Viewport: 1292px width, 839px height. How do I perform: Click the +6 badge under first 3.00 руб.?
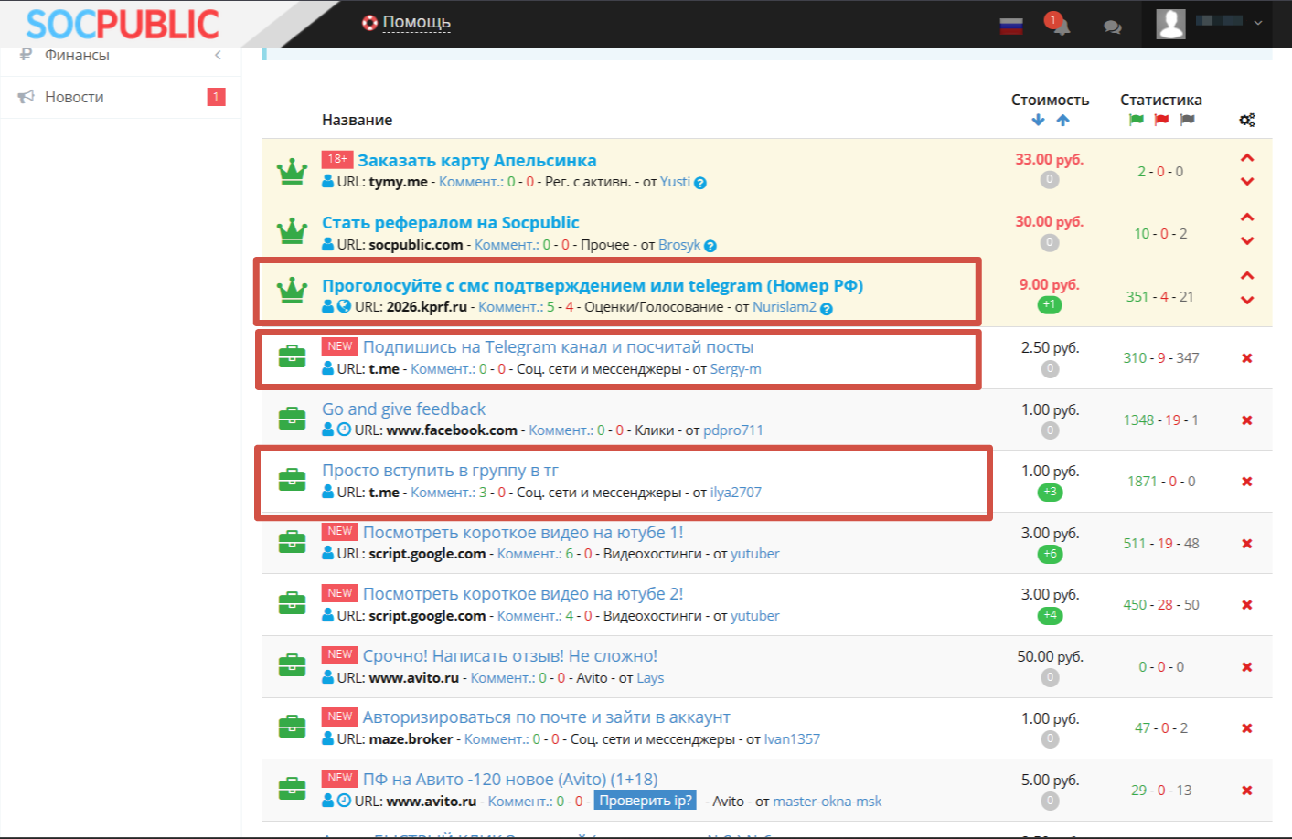(x=1050, y=554)
